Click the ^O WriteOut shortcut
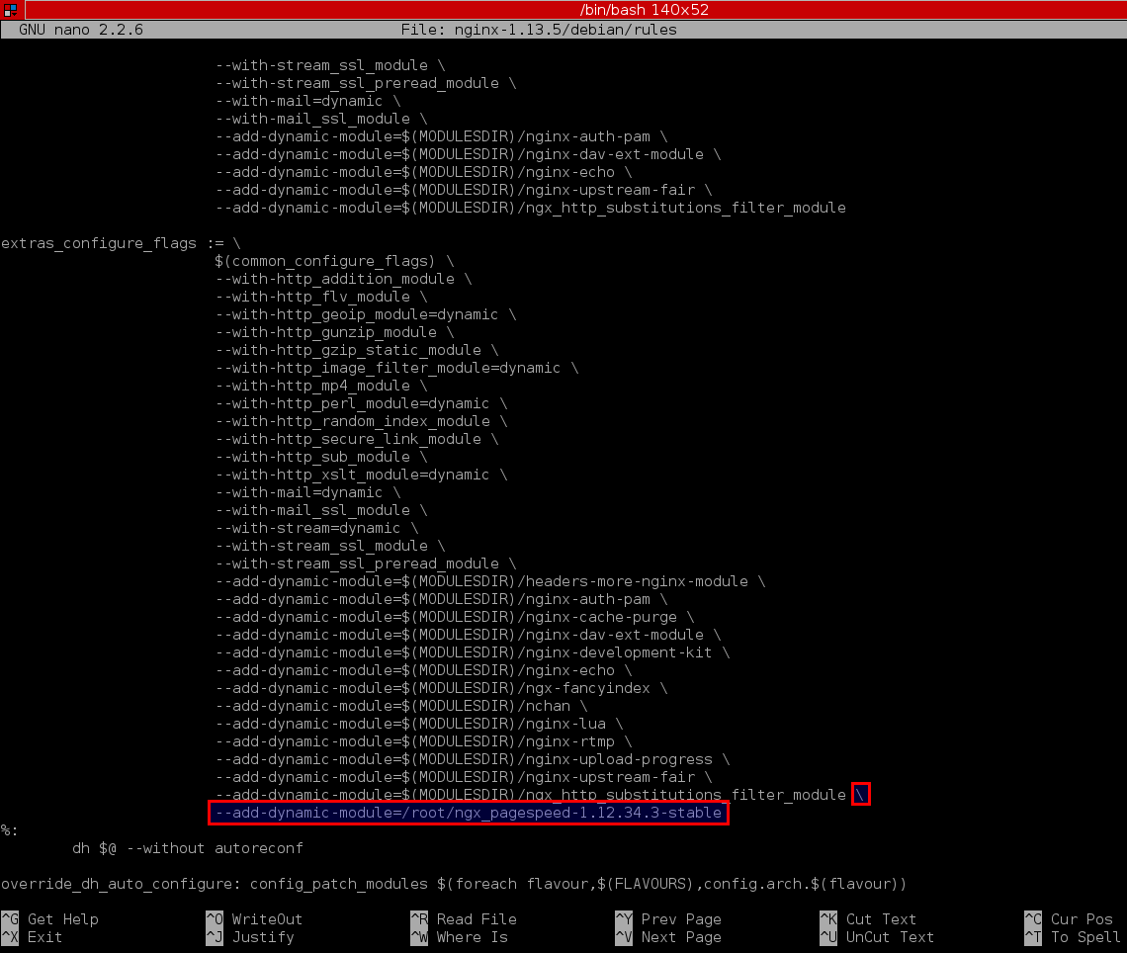 [x=254, y=919]
